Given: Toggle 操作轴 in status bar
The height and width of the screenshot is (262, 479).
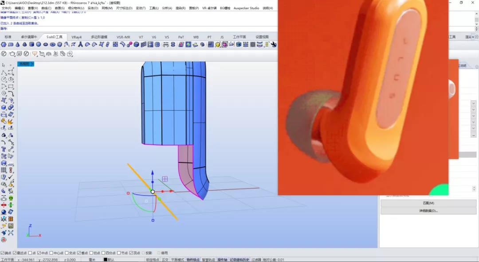Looking at the screenshot, I should (222, 260).
